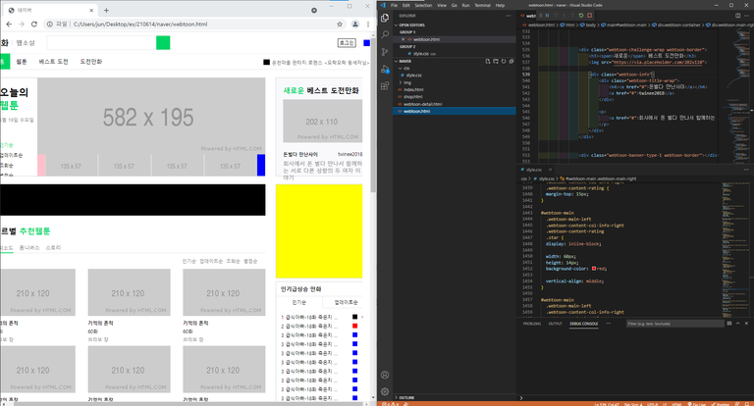Open the Go menu
The width and height of the screenshot is (754, 406).
[x=455, y=5]
